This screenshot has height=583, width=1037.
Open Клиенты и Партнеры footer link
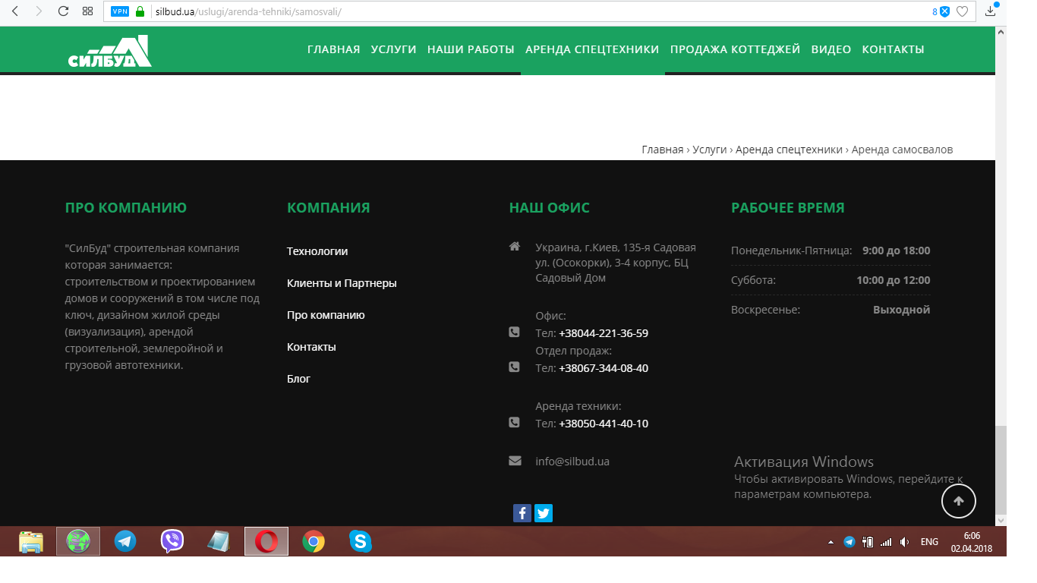[342, 283]
